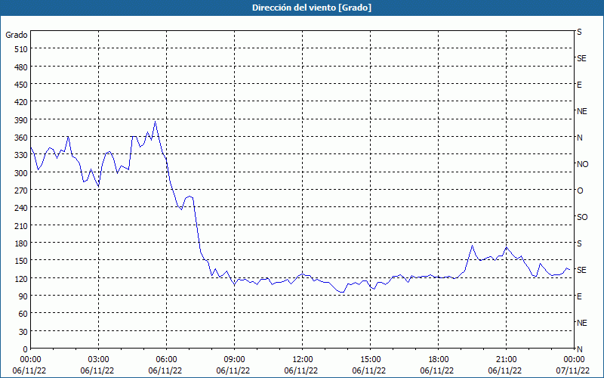604x378 pixels.
Task: Click the 09:00 time axis label
Action: [x=234, y=360]
